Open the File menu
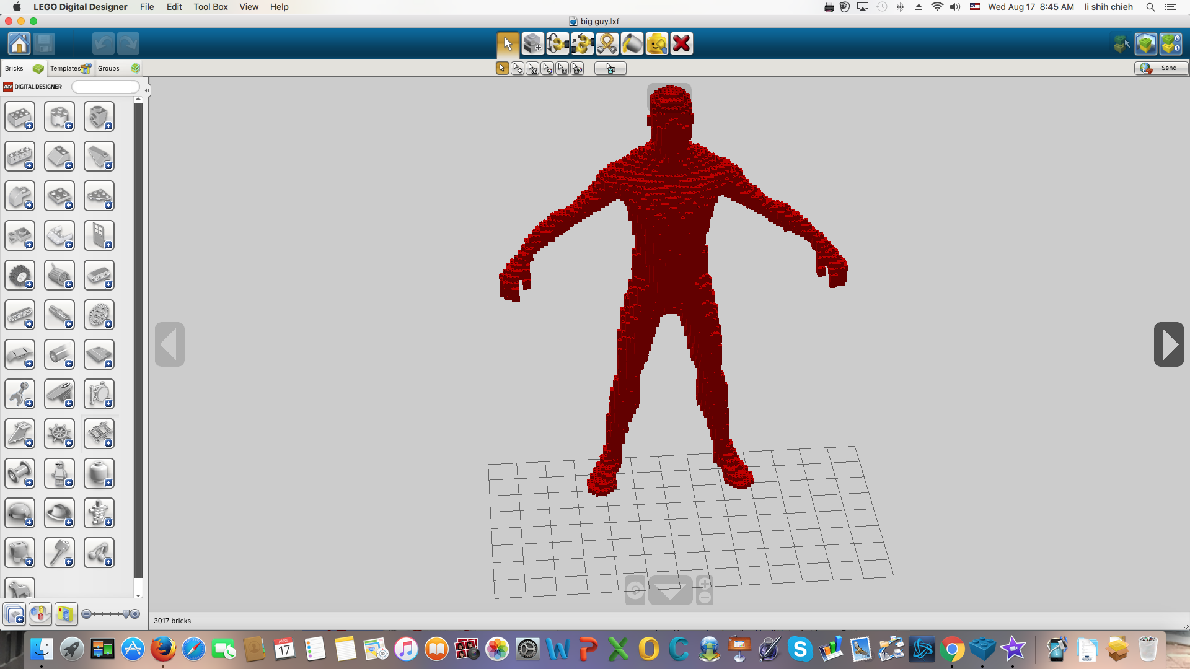The image size is (1190, 669). pyautogui.click(x=146, y=7)
